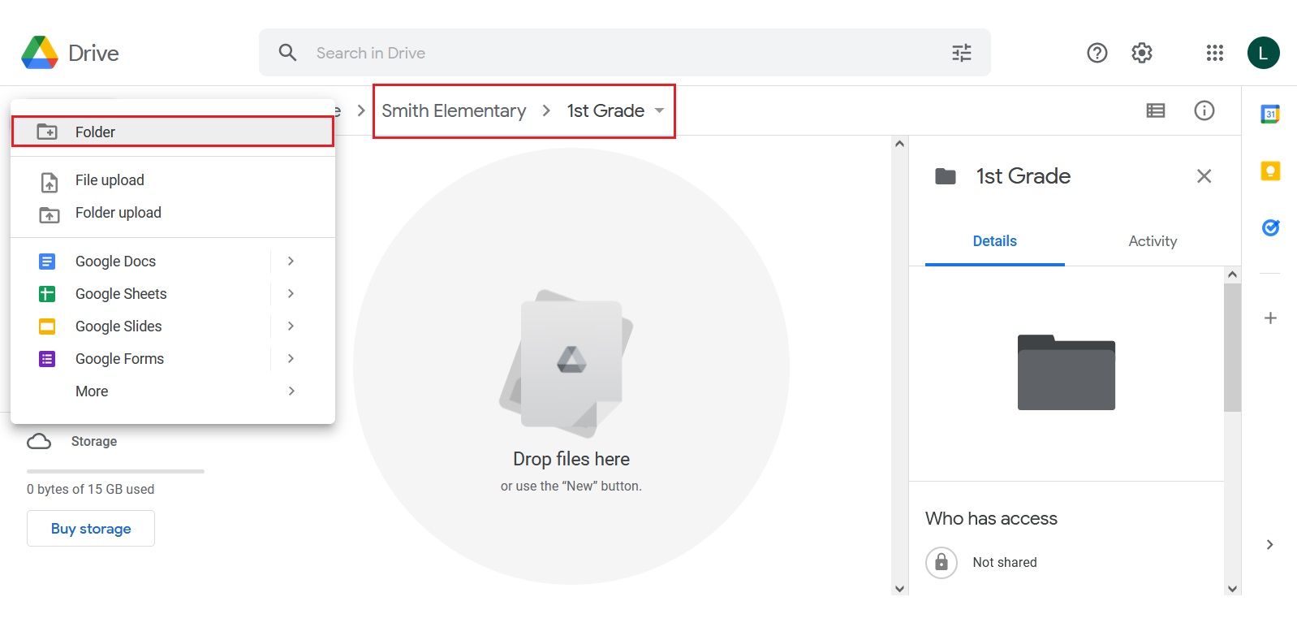Click the 'Who has access' heading
The width and height of the screenshot is (1297, 627).
tap(991, 518)
